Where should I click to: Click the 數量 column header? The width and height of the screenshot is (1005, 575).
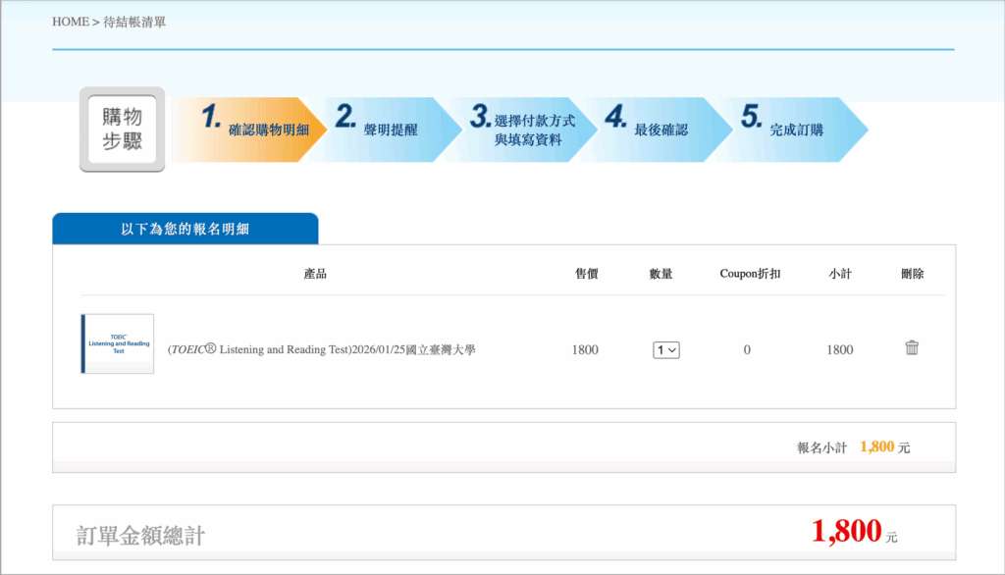661,274
